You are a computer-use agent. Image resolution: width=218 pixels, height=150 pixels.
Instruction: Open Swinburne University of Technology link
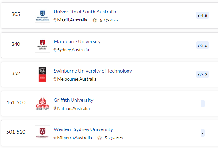pyautogui.click(x=93, y=71)
